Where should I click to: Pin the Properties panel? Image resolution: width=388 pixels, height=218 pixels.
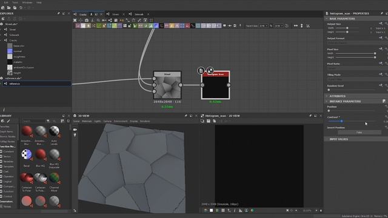point(382,13)
